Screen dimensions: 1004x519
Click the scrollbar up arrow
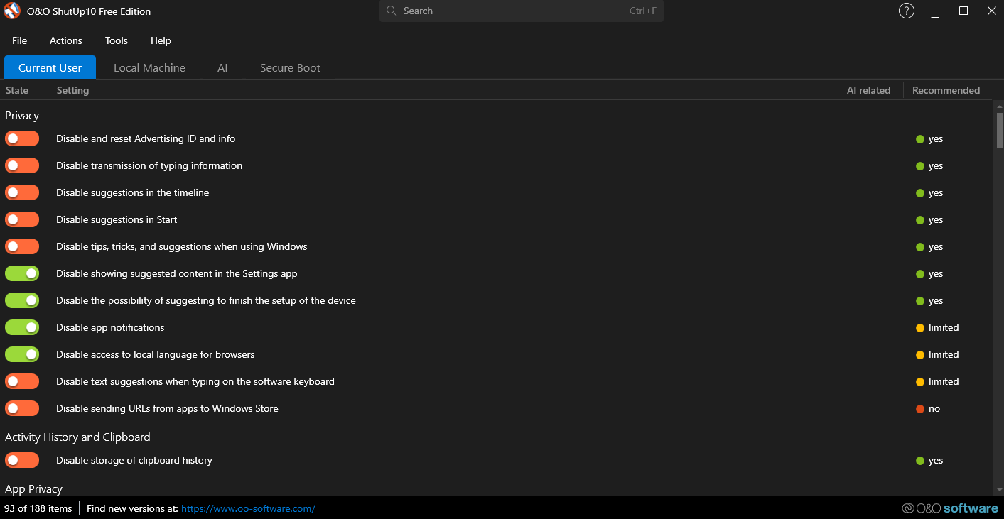pos(999,106)
